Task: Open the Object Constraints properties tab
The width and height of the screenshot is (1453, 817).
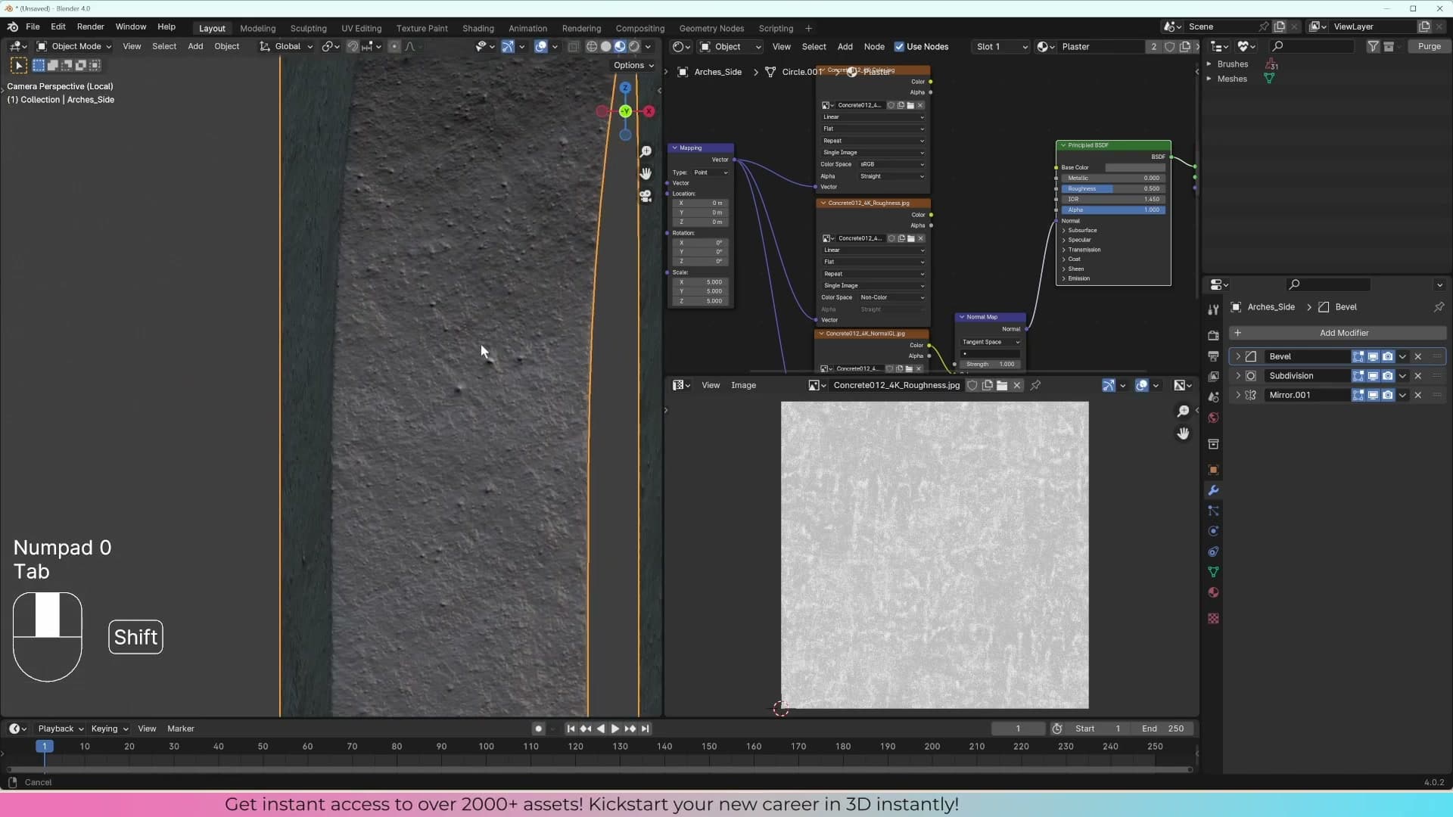Action: coord(1213,551)
